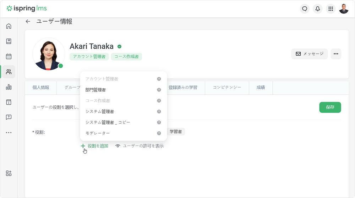Expand sidebar more options ellipsis
The image size is (355, 198).
[9, 132]
